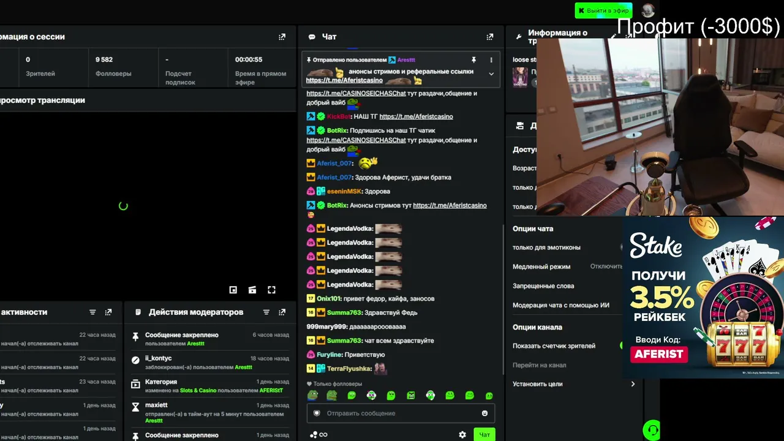Select the maxiett timeout entry

[211, 413]
